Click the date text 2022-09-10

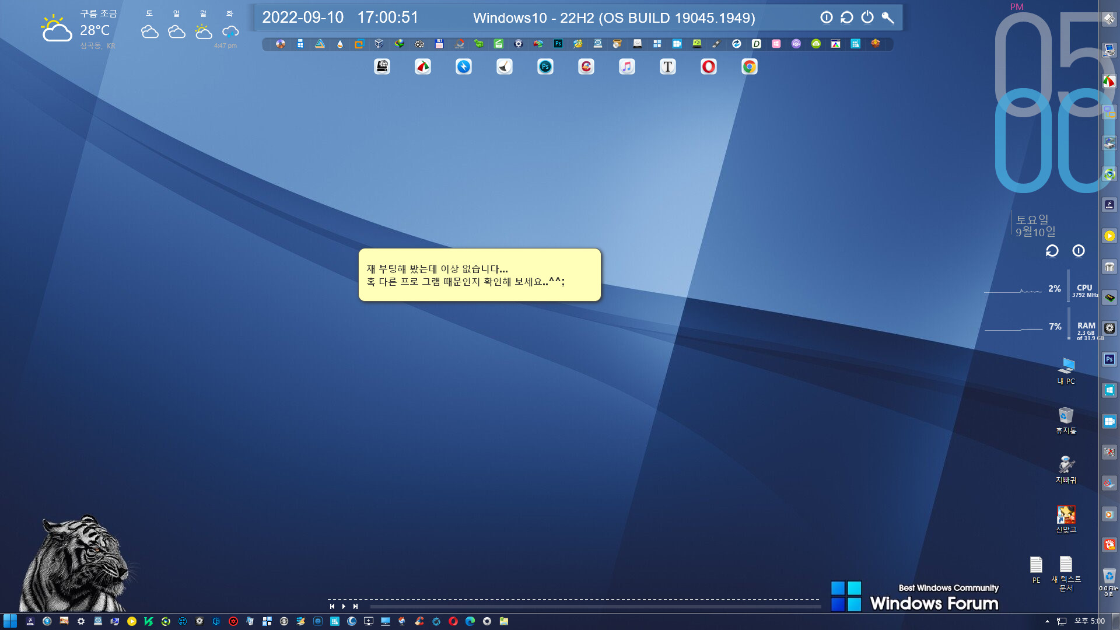(x=303, y=17)
